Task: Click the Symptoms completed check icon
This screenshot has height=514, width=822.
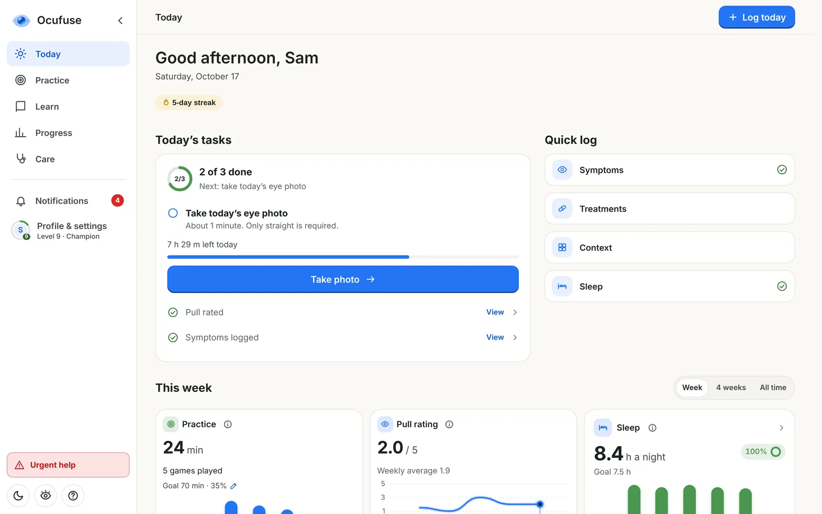Action: [x=782, y=170]
